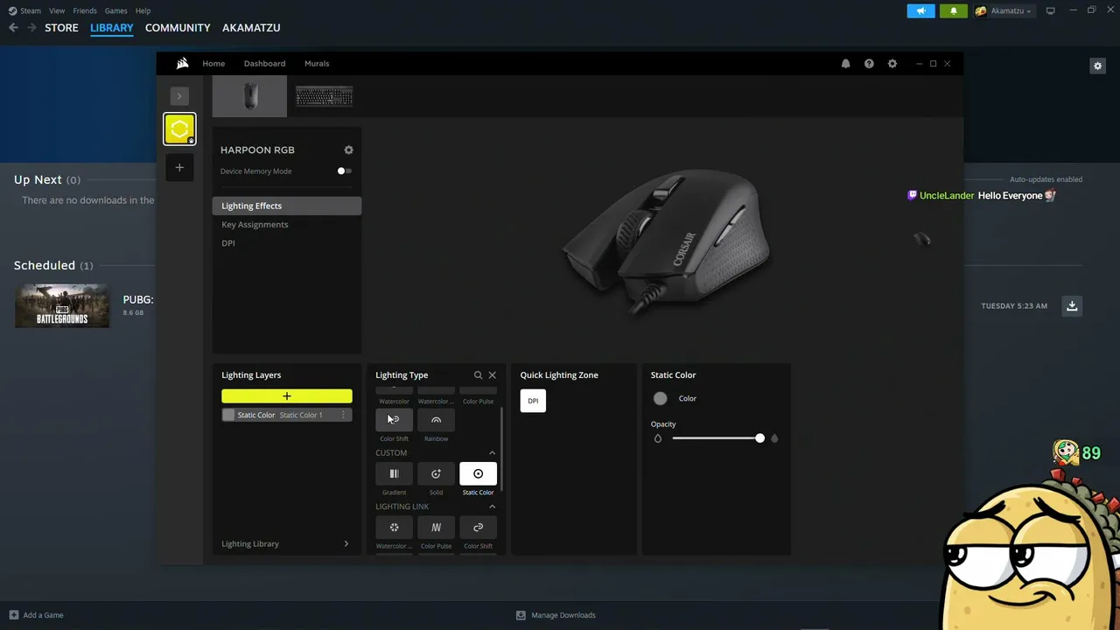
Task: Switch to iCUE Murals tab
Action: pyautogui.click(x=317, y=64)
